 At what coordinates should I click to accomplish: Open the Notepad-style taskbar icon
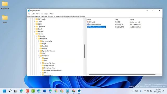68,91
